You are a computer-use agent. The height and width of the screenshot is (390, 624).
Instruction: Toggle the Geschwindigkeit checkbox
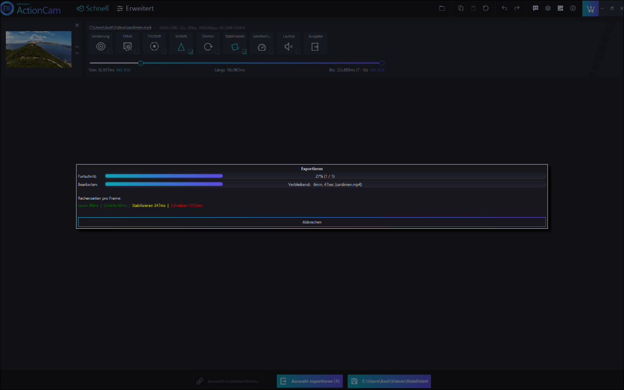tap(271, 52)
